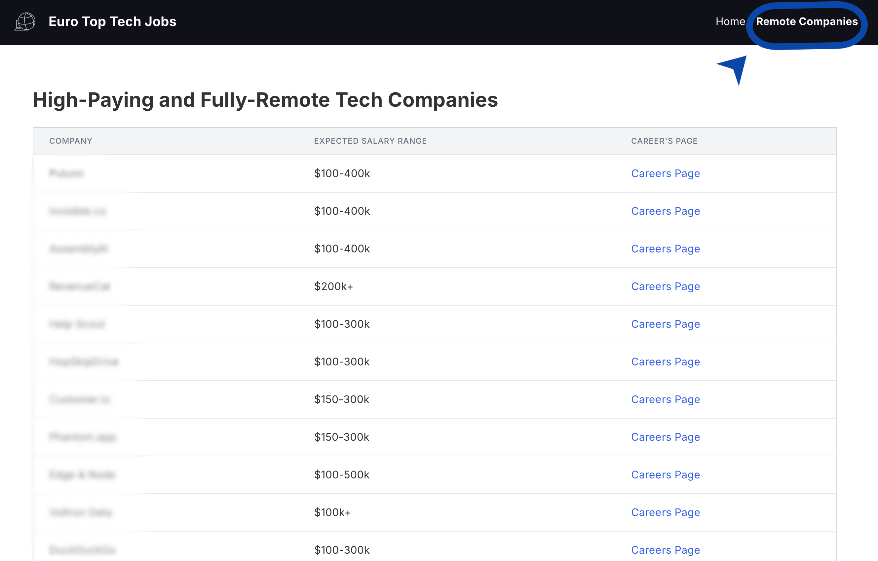Open the Careers Page for the $100k+ company
The height and width of the screenshot is (561, 878).
[x=666, y=512]
